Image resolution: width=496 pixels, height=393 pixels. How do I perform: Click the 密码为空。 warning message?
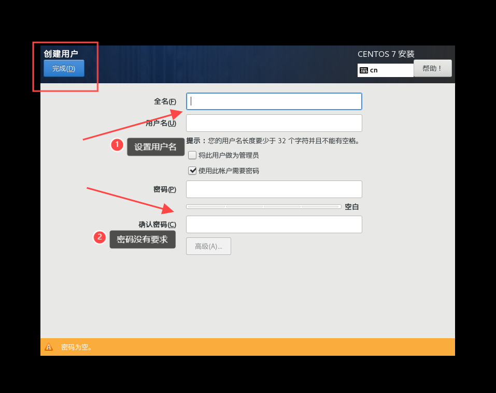[x=77, y=347]
